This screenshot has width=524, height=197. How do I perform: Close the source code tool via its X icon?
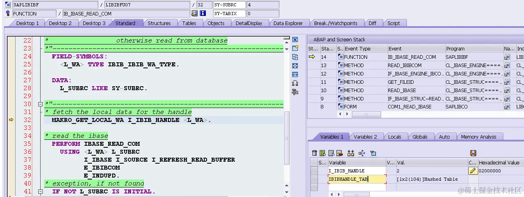tap(295, 40)
